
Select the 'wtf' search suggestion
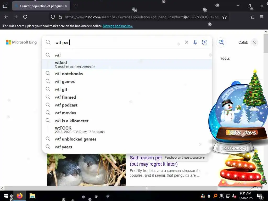pos(127,55)
